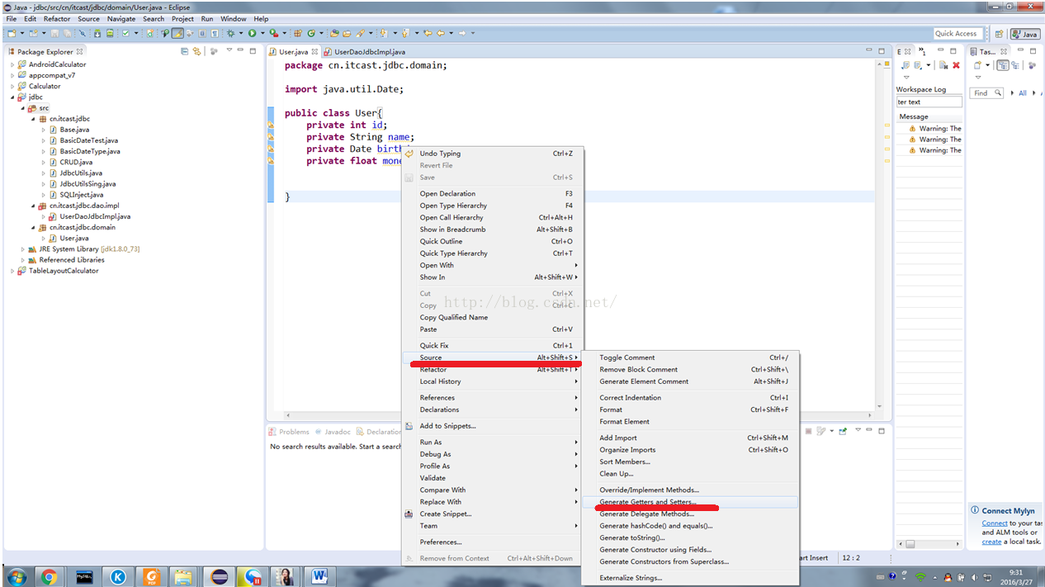The width and height of the screenshot is (1045, 587).
Task: Click the New wizard icon in toolbar
Action: (x=11, y=33)
